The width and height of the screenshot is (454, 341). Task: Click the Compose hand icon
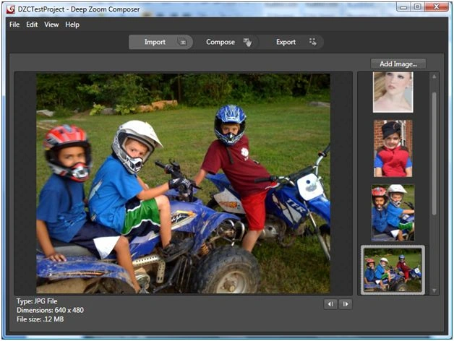pos(247,42)
